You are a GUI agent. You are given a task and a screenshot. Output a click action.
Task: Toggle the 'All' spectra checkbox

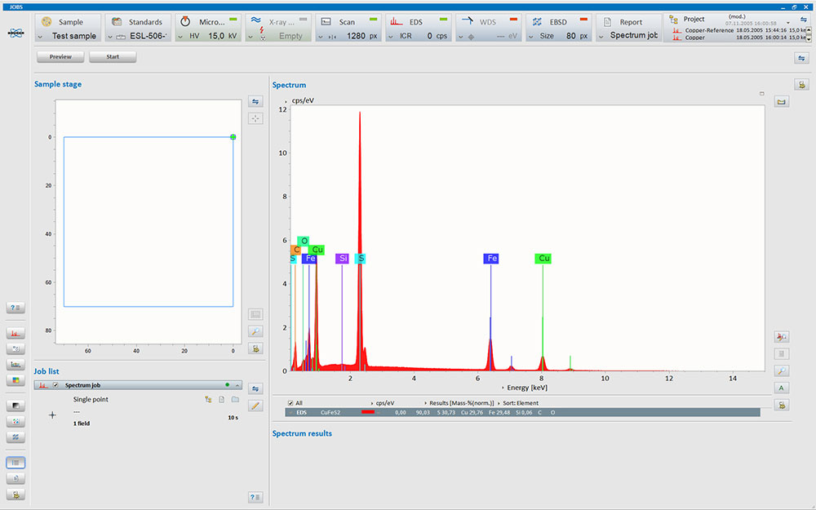click(x=290, y=403)
